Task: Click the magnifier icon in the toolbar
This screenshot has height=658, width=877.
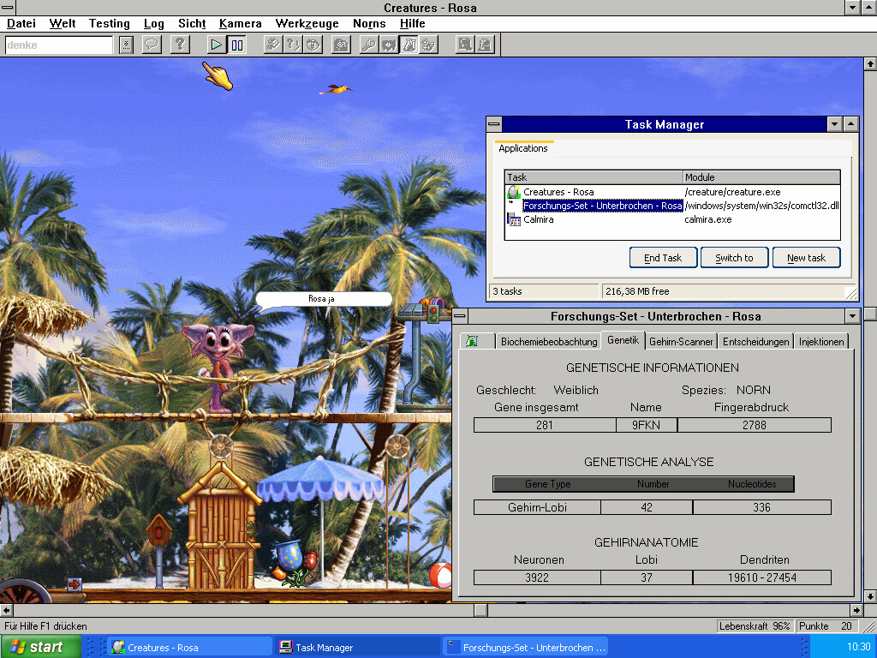Action: point(465,45)
